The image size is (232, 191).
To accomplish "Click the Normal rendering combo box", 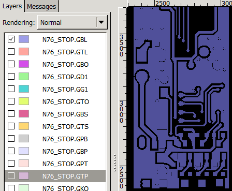I will click(72, 22).
